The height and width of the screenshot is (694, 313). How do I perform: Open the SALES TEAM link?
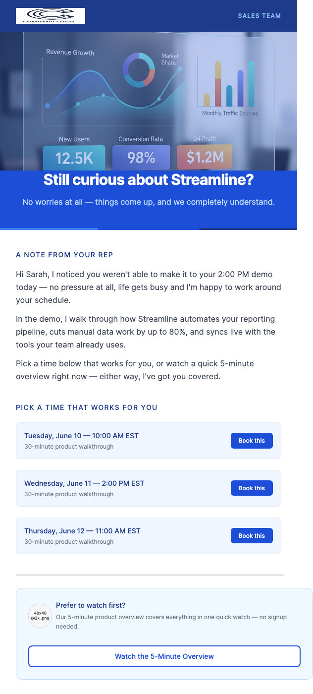tap(259, 15)
